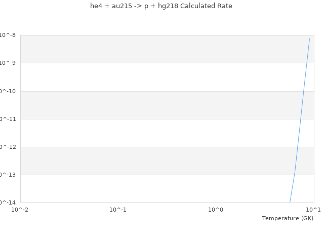Click the top end of the blue curve
324x243 pixels.
click(x=309, y=38)
